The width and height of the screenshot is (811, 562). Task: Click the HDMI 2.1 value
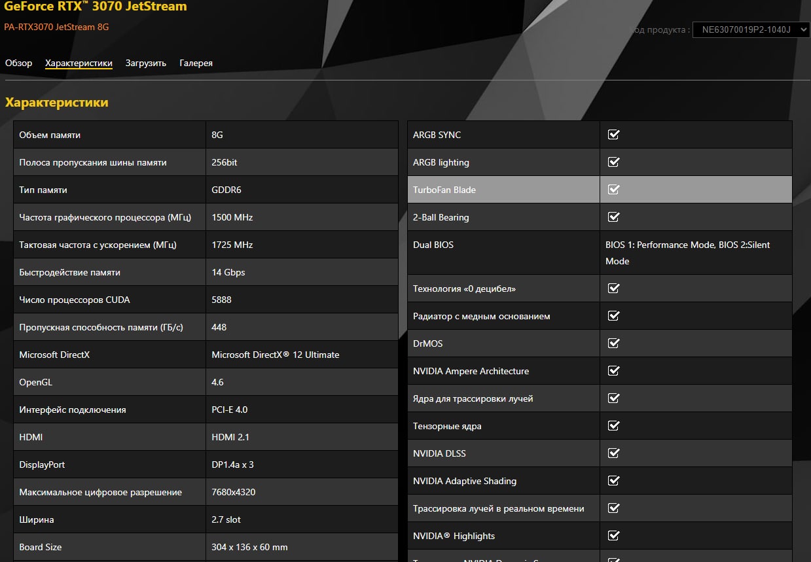click(x=230, y=437)
